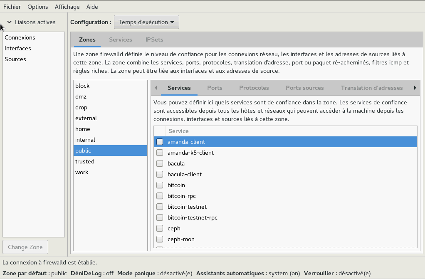Select Interfaces in the left panel

click(x=18, y=48)
